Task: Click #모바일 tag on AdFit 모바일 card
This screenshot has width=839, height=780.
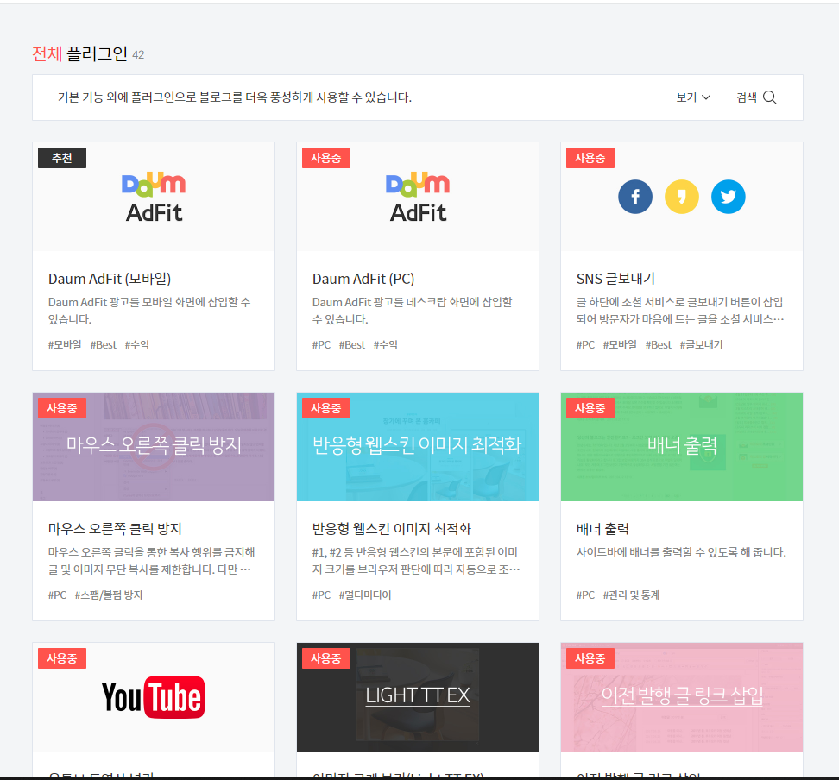Action: click(65, 345)
